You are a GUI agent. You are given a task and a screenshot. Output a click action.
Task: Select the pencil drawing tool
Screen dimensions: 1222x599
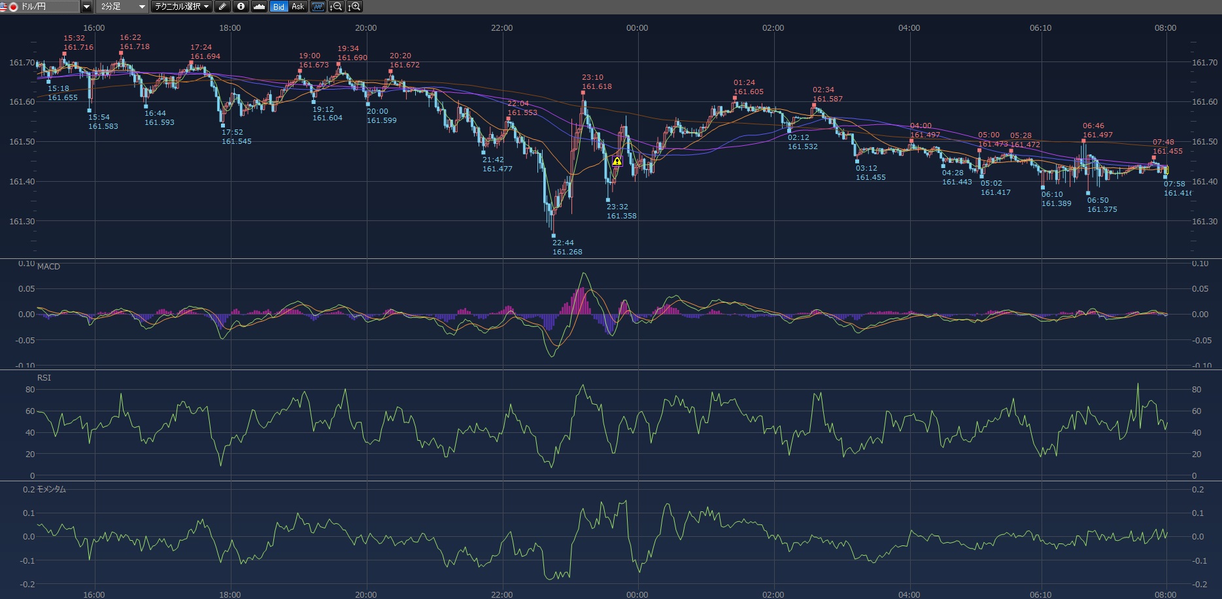pos(222,7)
